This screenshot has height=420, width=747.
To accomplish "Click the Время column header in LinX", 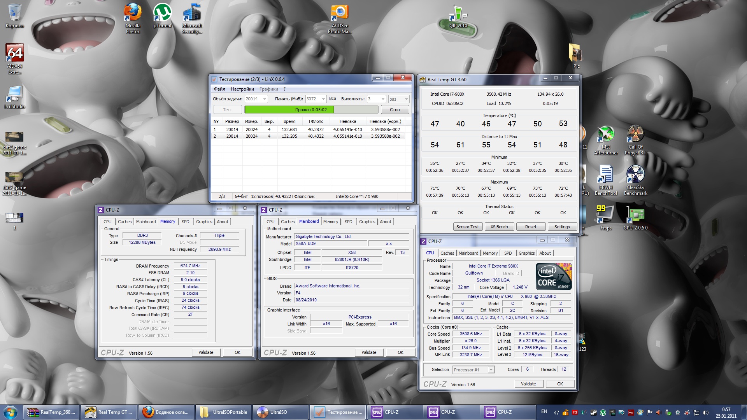I will pyautogui.click(x=289, y=121).
